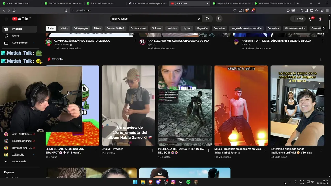Open options menu for ADIVINA EL AFICIONADO video
This screenshot has width=331, height=186.
point(135,41)
